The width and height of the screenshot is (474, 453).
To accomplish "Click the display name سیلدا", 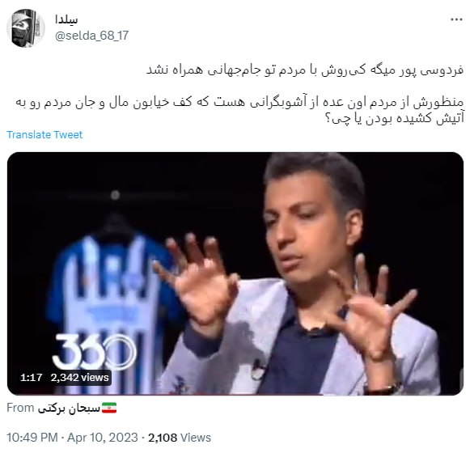I will tap(66, 19).
